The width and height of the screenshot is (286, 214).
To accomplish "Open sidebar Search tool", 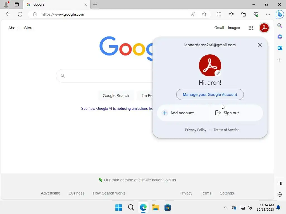I will (280, 25).
